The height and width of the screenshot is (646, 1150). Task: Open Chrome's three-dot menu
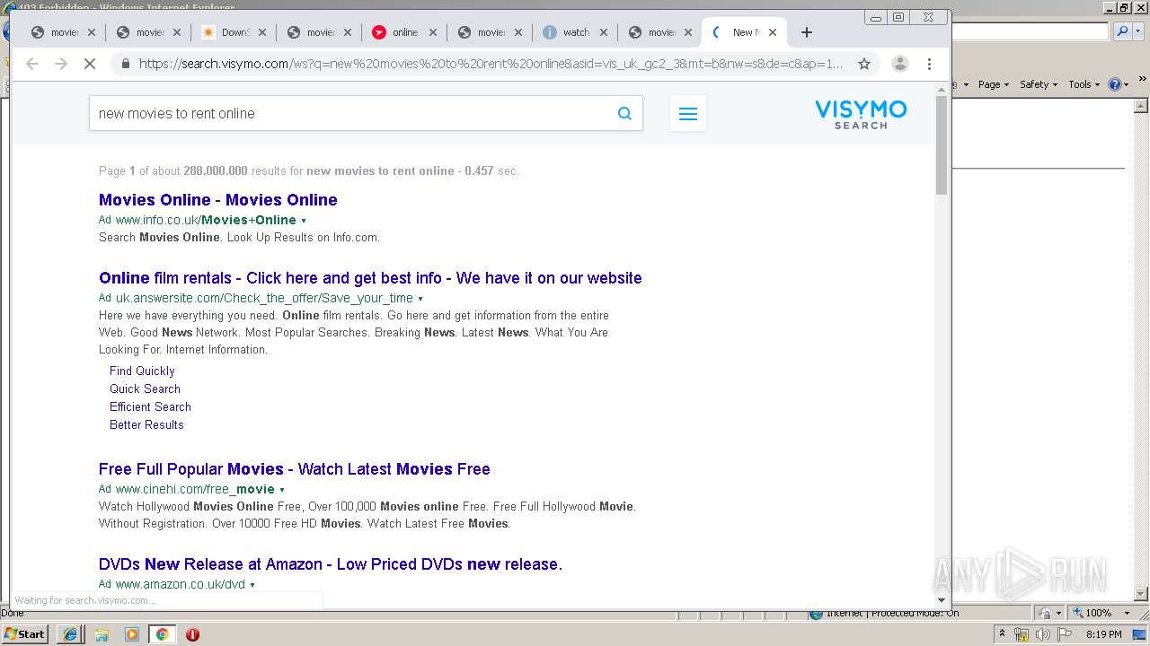[929, 64]
